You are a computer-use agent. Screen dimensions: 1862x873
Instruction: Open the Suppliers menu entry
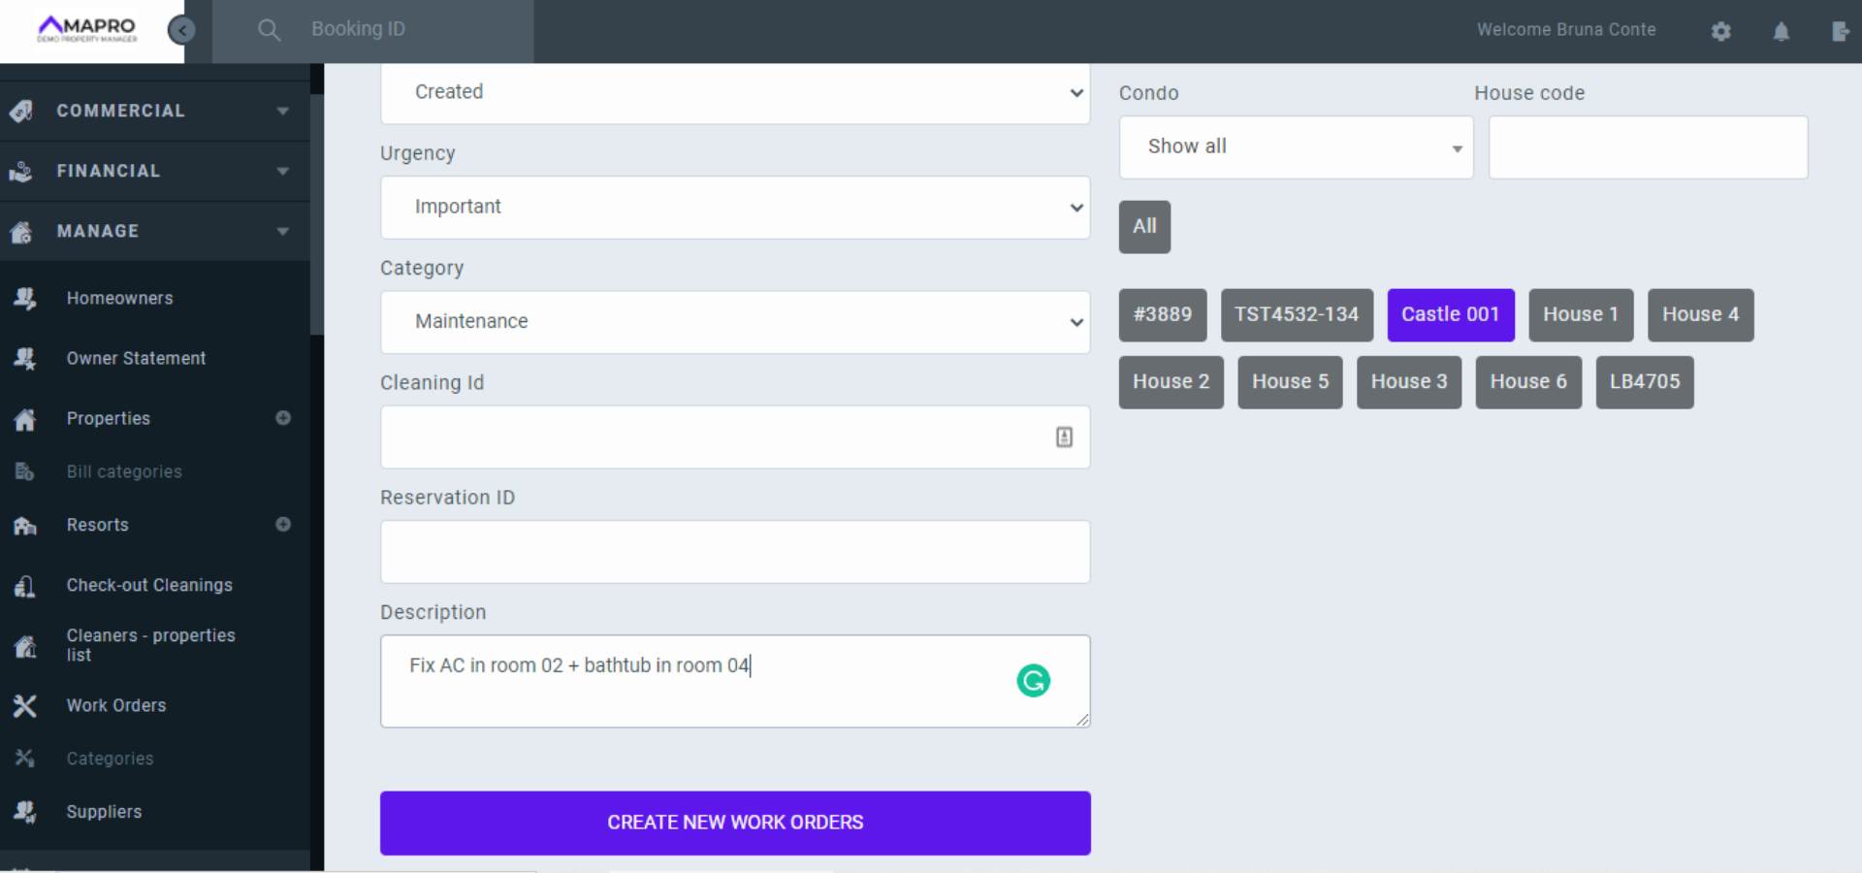pos(104,812)
